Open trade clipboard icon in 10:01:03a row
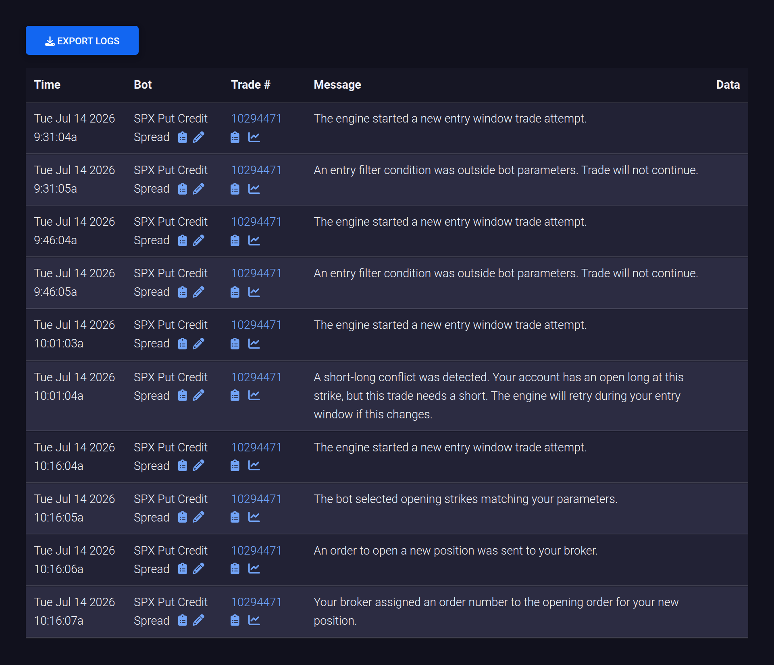Viewport: 774px width, 665px height. (x=235, y=344)
